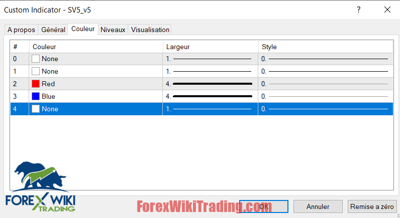Switch to the Visualisation tab
Viewport: 400px width, 218px height.
[150, 30]
